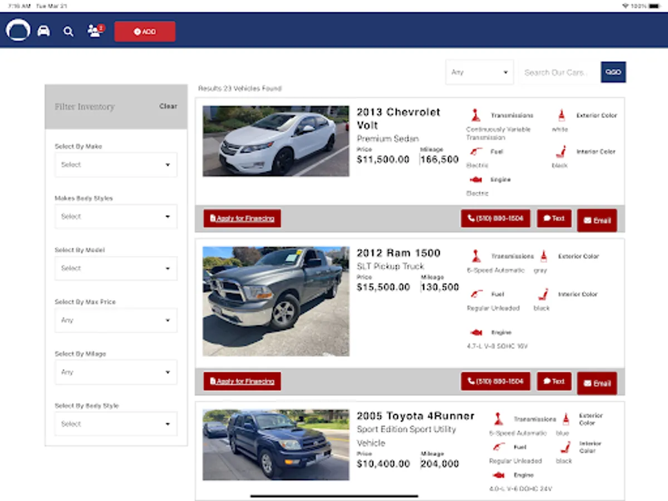Open the 2013 Chevrolet Volt title
Image resolution: width=668 pixels, height=501 pixels.
point(399,119)
